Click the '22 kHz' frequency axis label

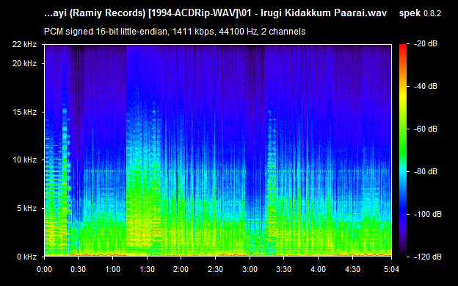click(24, 45)
